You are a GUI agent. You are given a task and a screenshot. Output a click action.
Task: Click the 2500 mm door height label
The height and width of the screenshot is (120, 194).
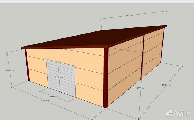click(x=59, y=77)
